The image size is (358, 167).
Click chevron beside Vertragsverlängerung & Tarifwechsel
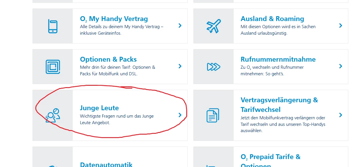pos(341,115)
